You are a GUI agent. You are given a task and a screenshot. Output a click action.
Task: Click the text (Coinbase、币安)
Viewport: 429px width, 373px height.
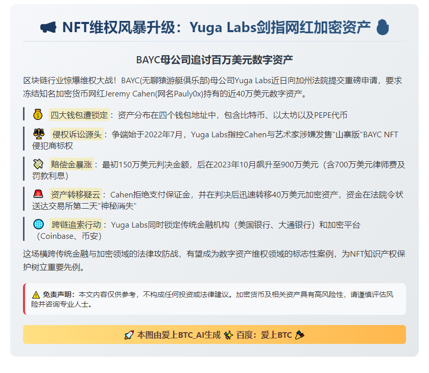tap(69, 236)
